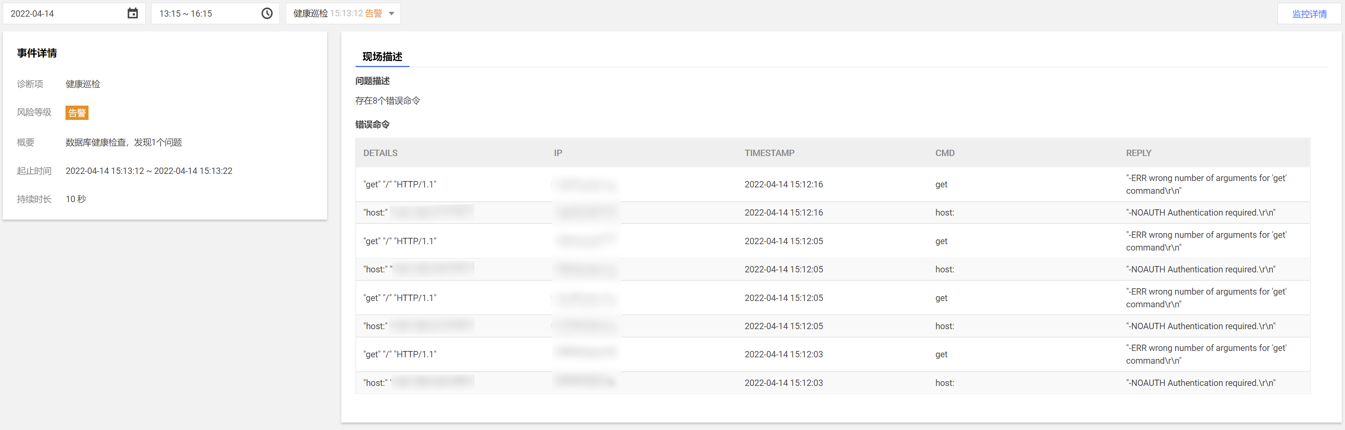1345x430 pixels.
Task: Open the calendar date picker icon
Action: 133,13
